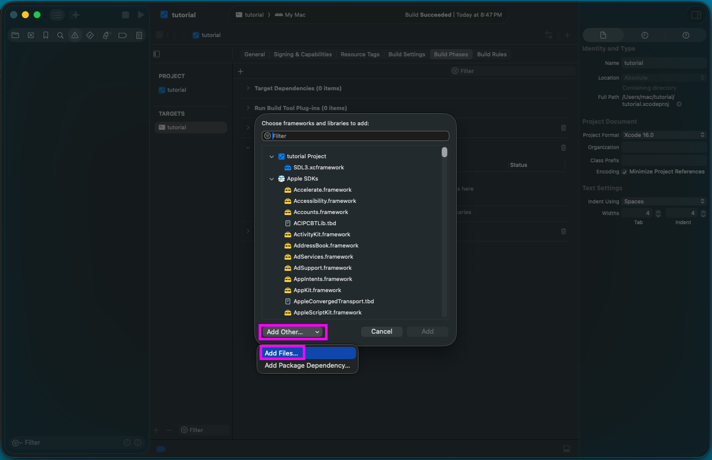Open the Find navigator magnifier icon
The width and height of the screenshot is (712, 460).
click(x=60, y=36)
